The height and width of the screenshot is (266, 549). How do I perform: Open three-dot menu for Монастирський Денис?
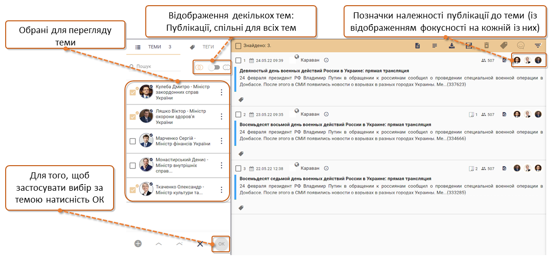click(221, 166)
